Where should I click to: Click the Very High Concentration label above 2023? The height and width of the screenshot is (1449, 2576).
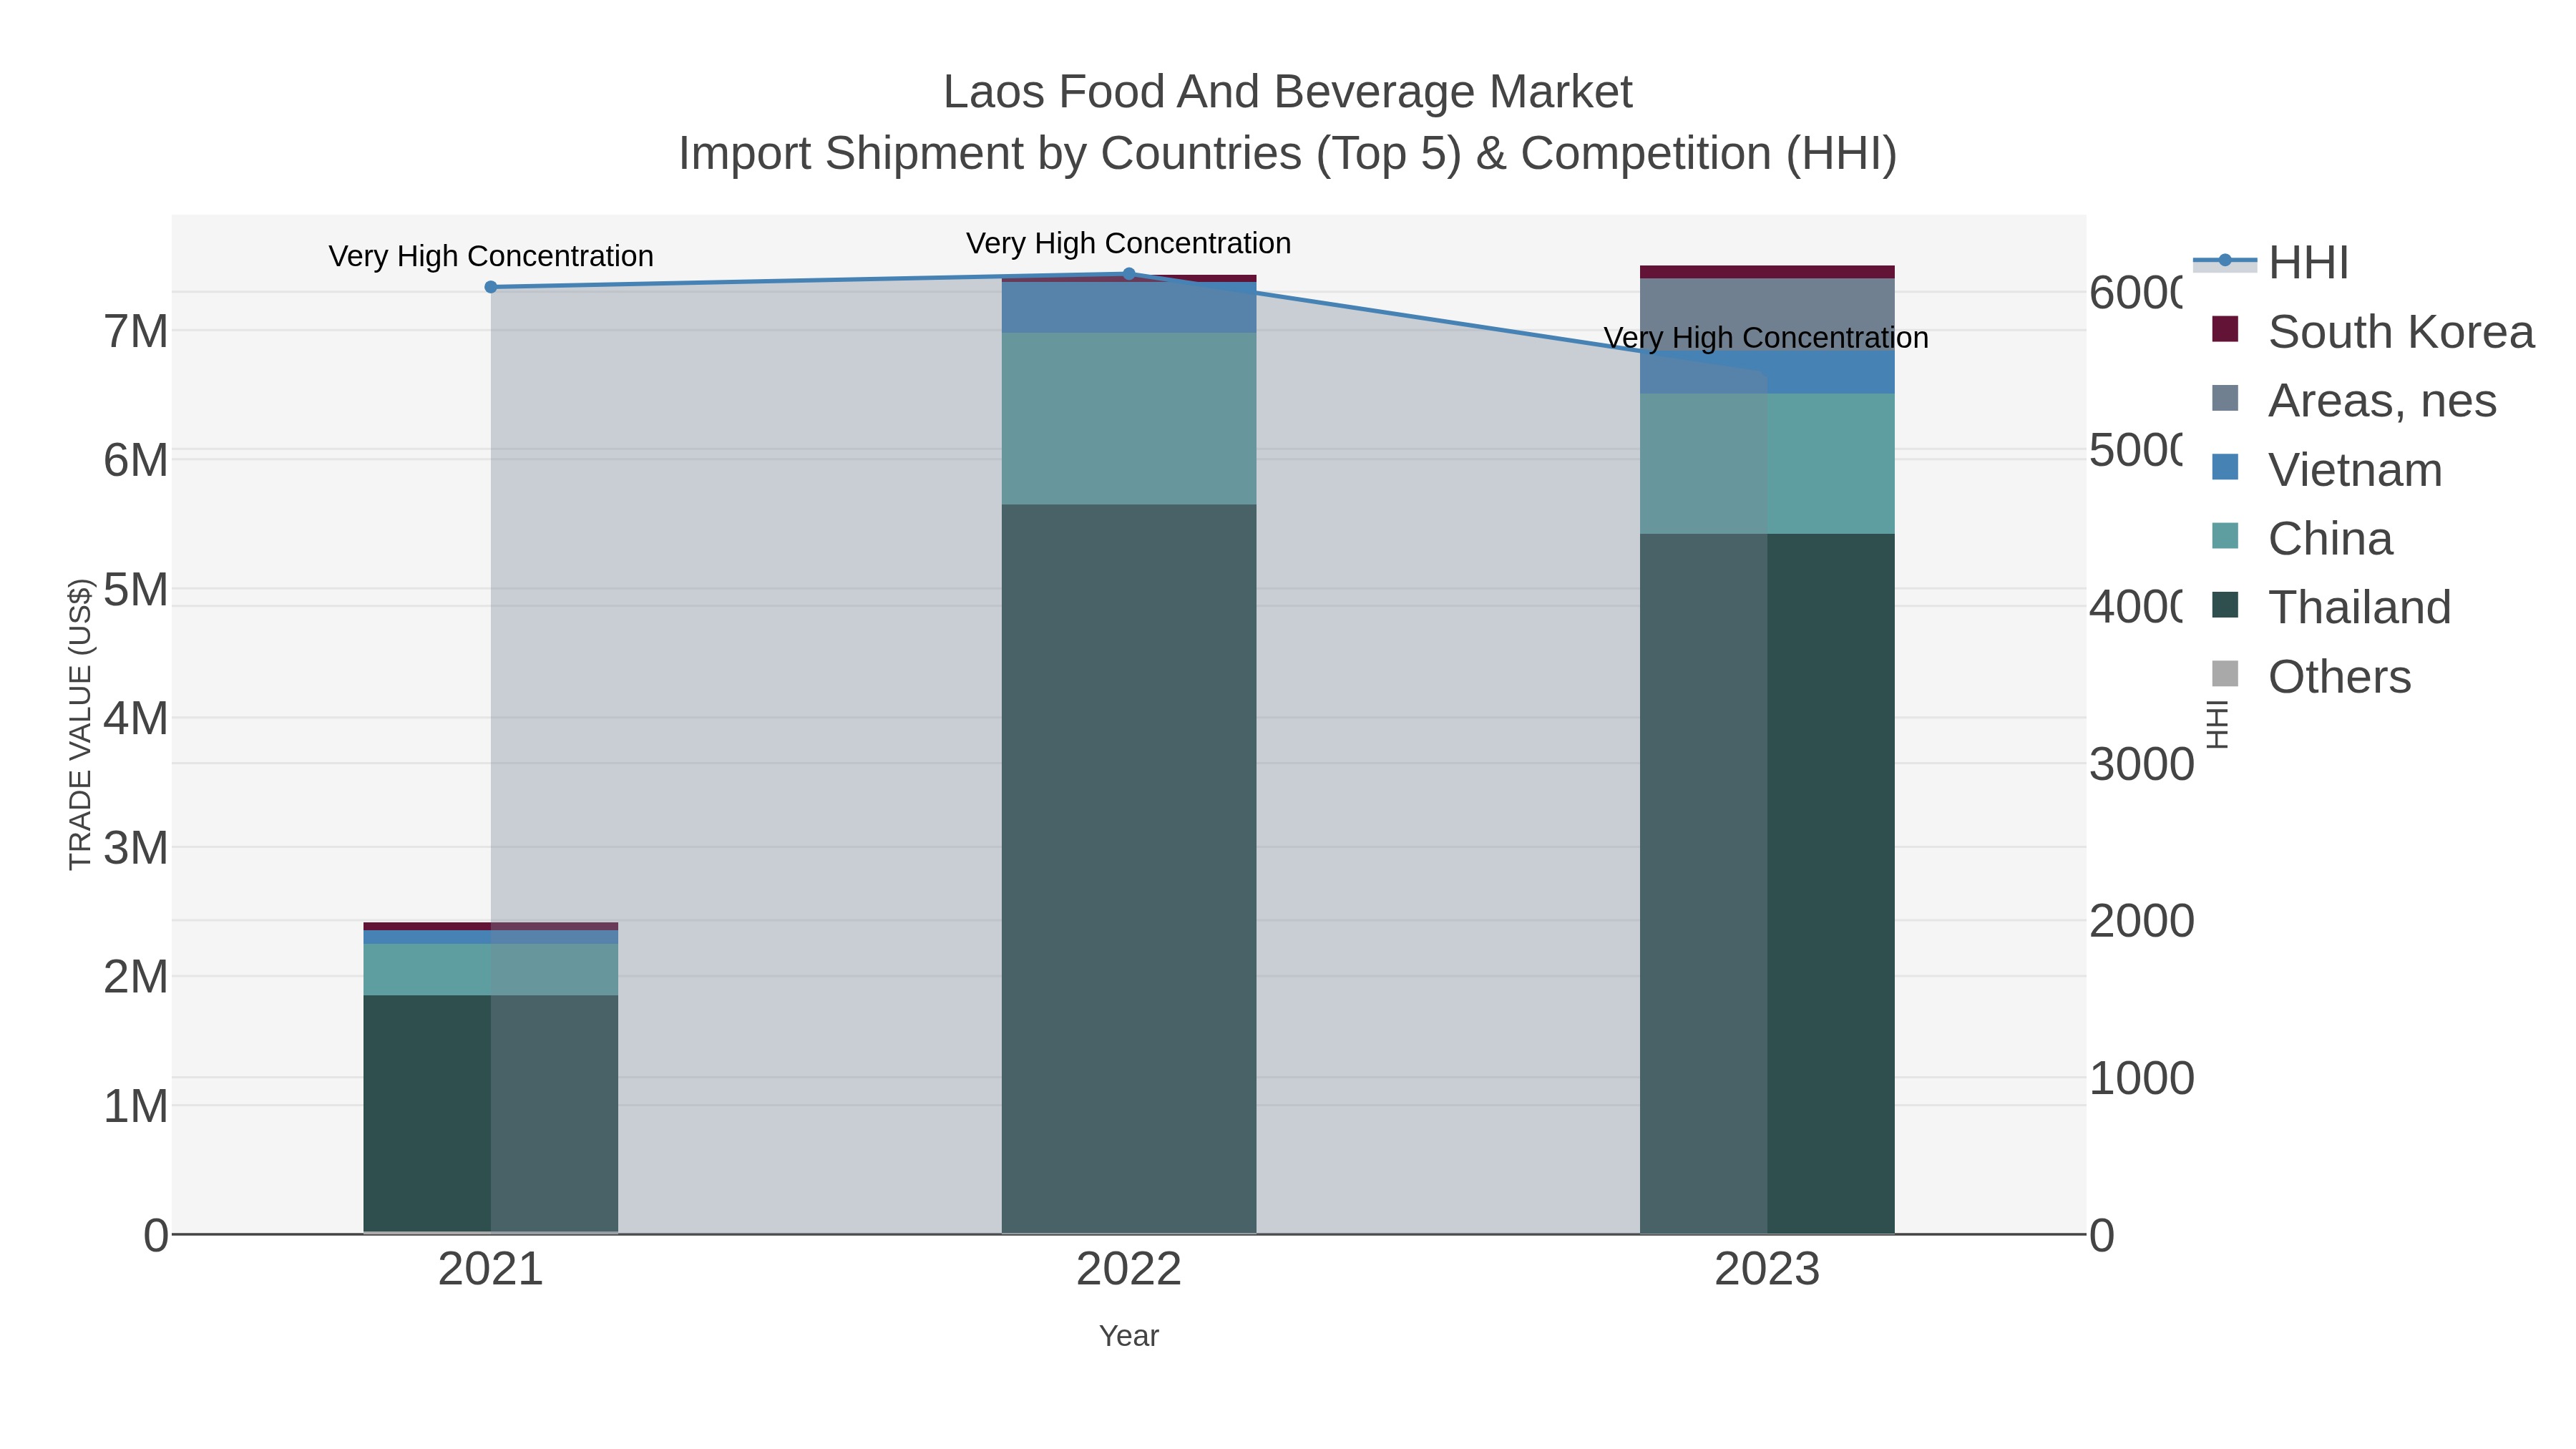click(x=1766, y=338)
